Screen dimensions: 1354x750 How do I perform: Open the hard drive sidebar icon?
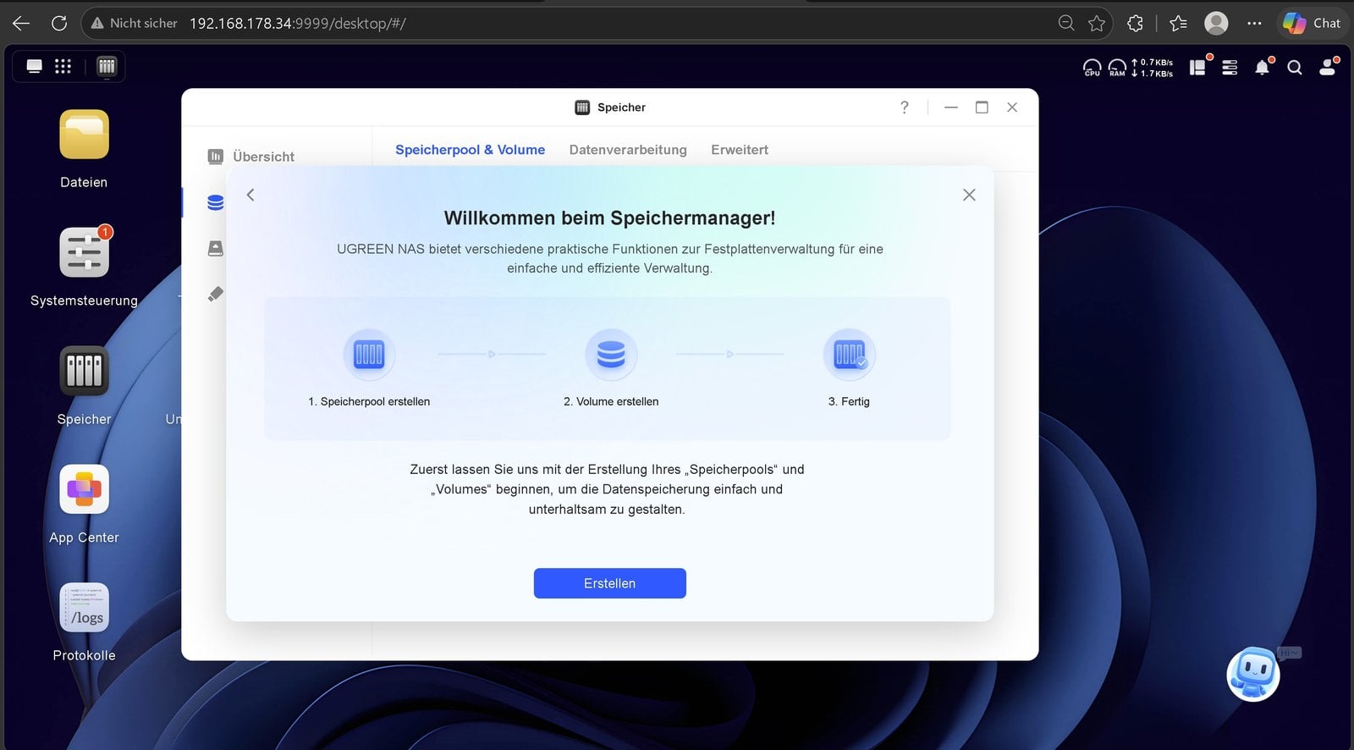[216, 248]
